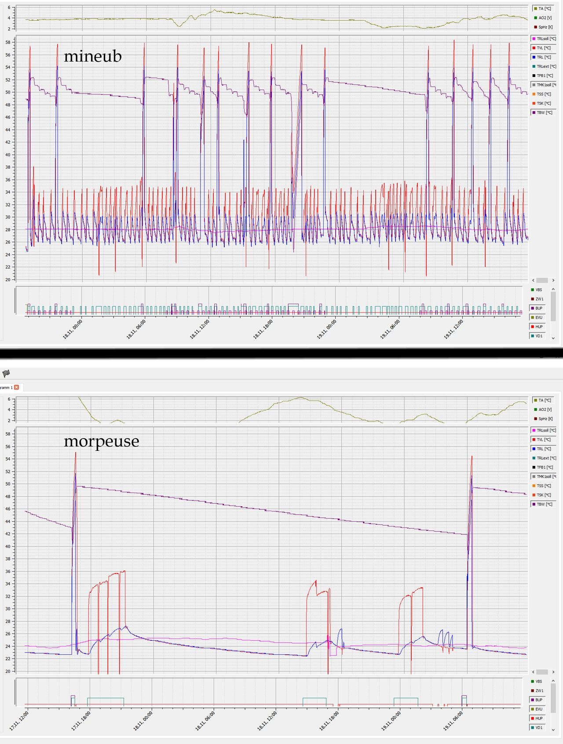Toggle the TVL [°C] series in the mineub chart

(x=543, y=48)
